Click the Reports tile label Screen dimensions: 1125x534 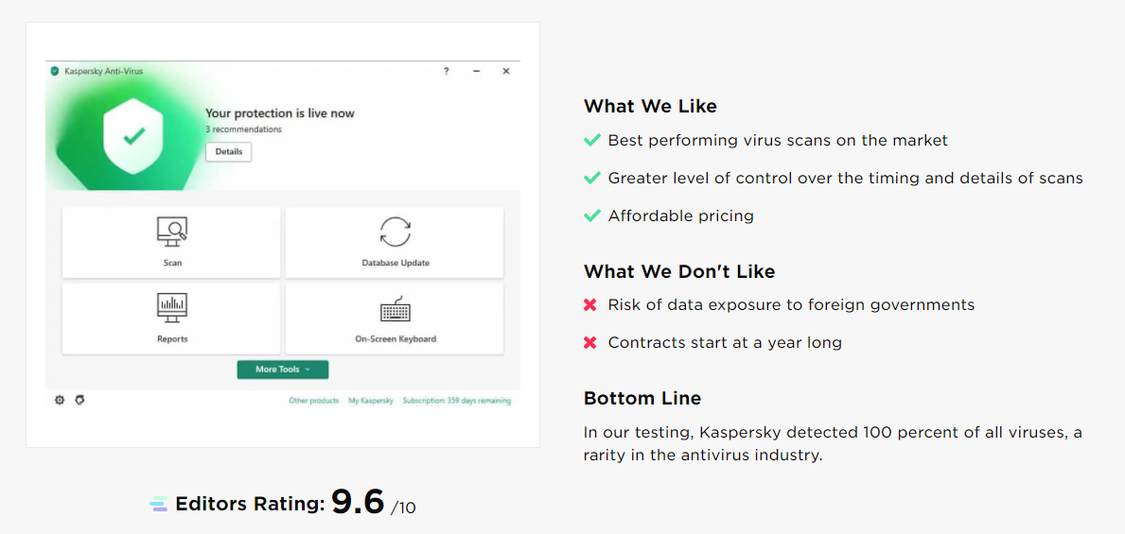[172, 338]
